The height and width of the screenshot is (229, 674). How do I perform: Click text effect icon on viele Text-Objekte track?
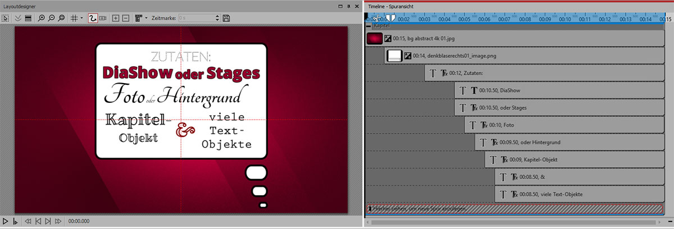515,194
